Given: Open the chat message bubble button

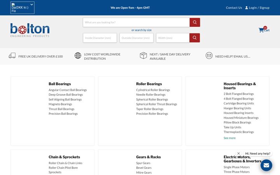Looking at the screenshot, I should point(266,165).
